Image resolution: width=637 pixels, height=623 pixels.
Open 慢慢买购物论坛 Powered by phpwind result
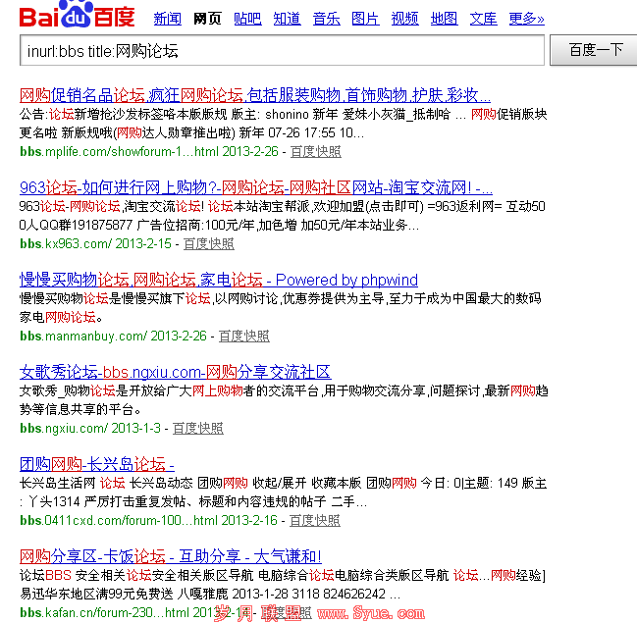[218, 280]
